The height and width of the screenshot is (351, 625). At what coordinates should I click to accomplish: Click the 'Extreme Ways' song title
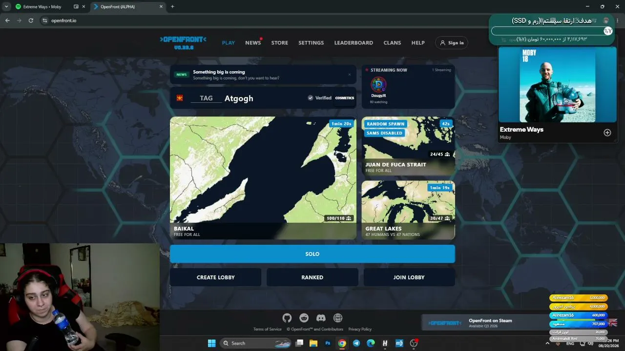[521, 130]
